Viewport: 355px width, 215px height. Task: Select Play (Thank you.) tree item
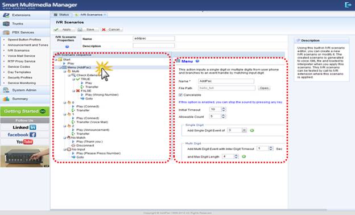point(89,142)
